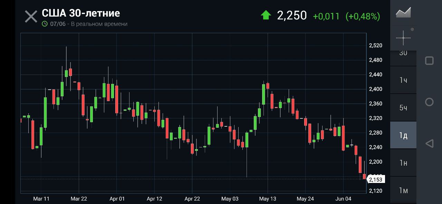Click the 2,120 price axis label
442x204 pixels.
click(376, 191)
